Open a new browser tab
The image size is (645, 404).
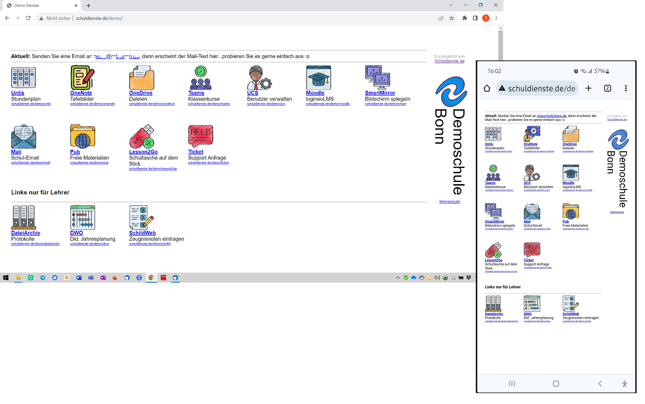(x=89, y=5)
